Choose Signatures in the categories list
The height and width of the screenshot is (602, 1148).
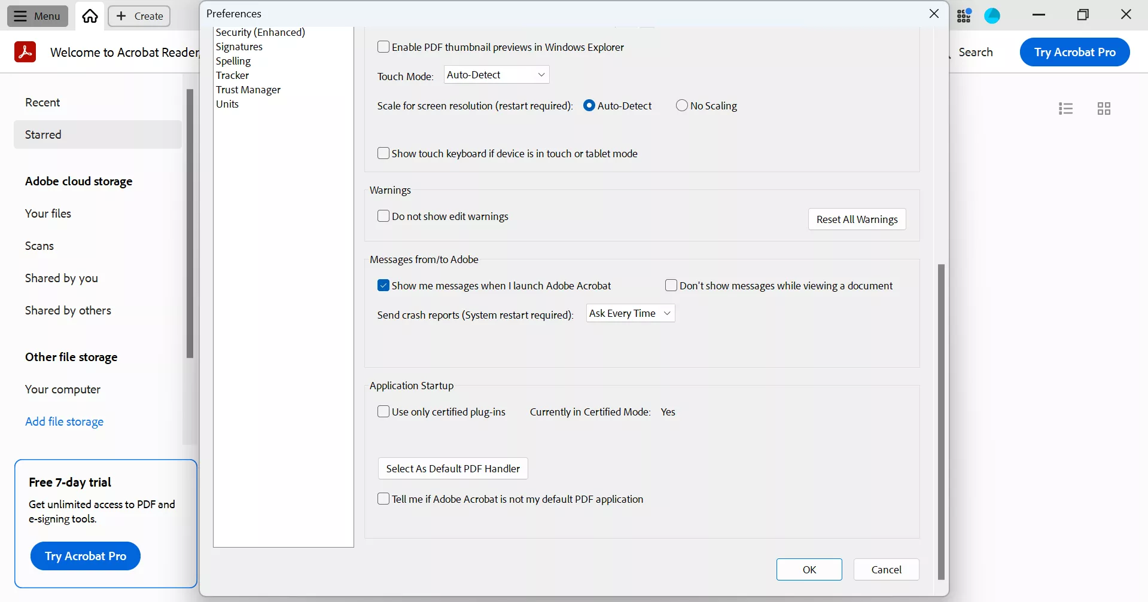239,47
